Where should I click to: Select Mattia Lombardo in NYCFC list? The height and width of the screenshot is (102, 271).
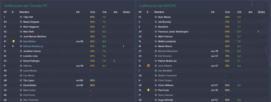[167, 41]
